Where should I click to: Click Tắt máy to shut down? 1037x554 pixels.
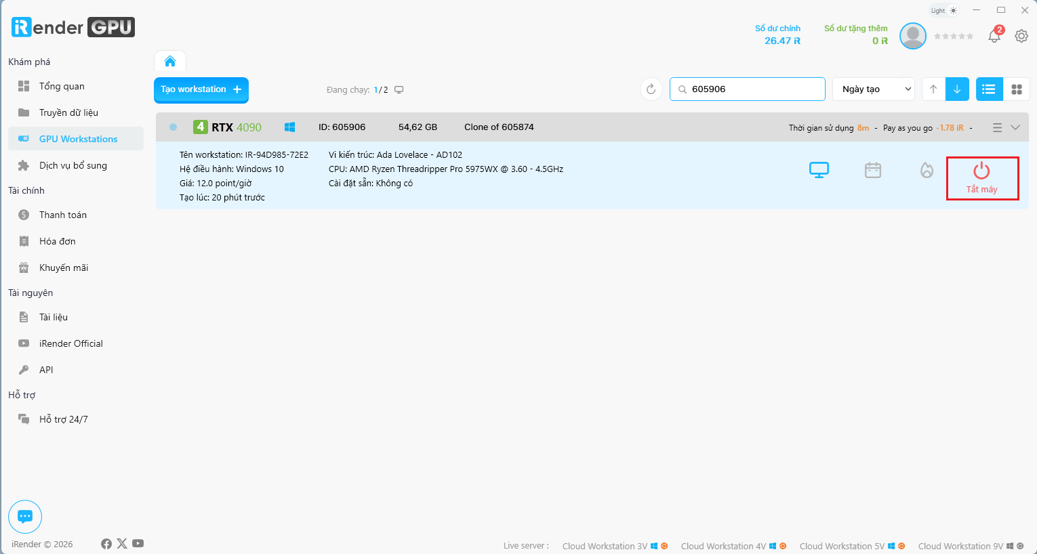982,179
